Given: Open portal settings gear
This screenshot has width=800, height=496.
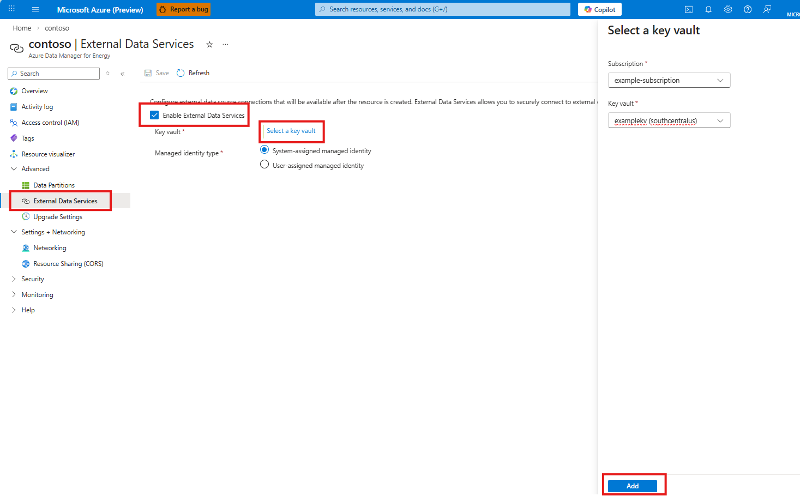Looking at the screenshot, I should [x=728, y=9].
